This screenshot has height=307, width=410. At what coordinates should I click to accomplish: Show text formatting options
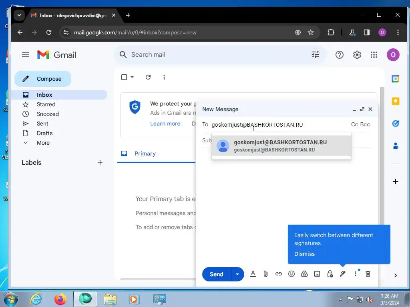pos(253,274)
